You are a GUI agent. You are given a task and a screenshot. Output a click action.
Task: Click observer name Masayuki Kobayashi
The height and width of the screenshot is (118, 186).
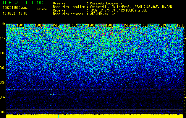pyautogui.click(x=106, y=3)
